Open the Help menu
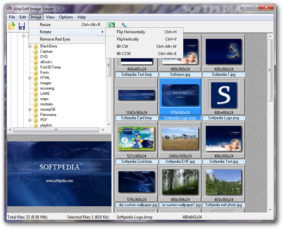Viewport: 283px width, 229px height. [x=81, y=17]
